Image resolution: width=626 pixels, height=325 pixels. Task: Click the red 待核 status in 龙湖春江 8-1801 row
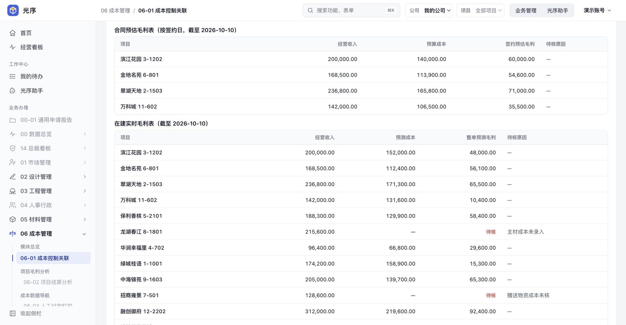(491, 232)
